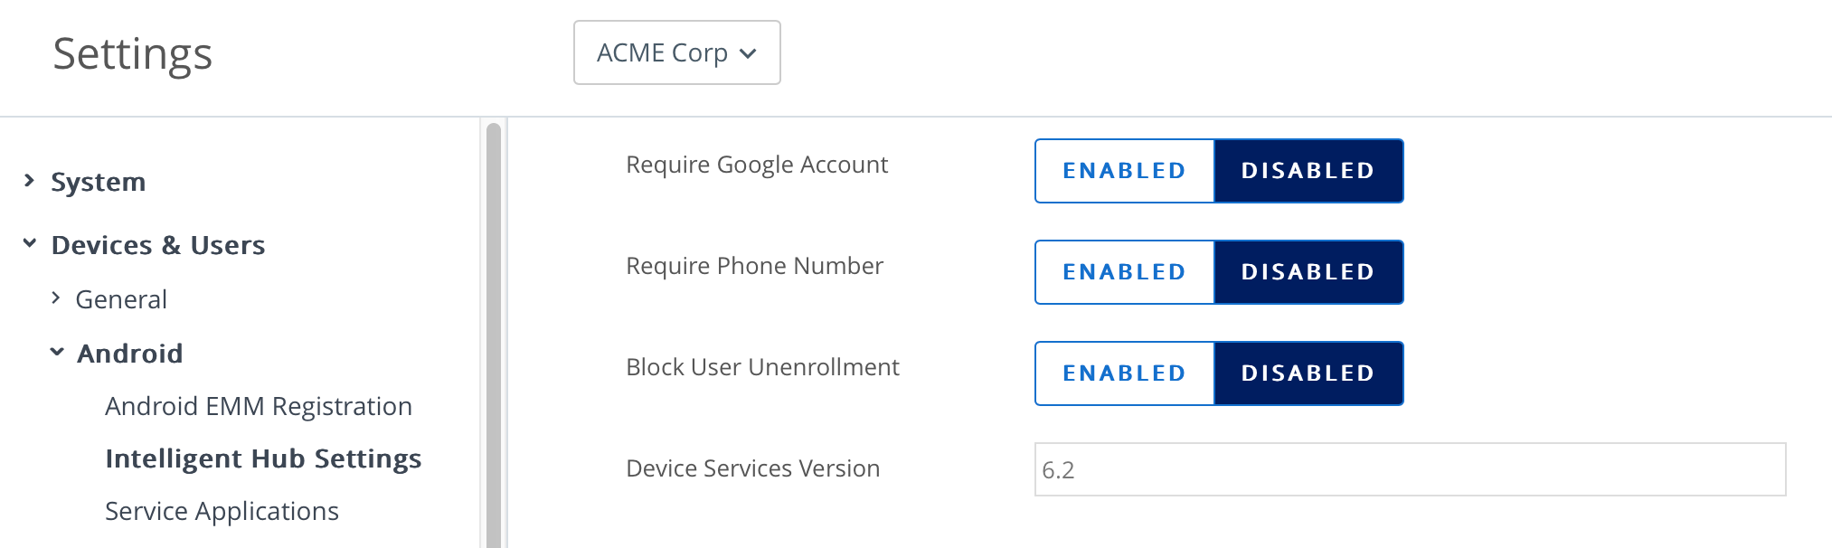Click the System menu label
The image size is (1832, 548).
pyautogui.click(x=99, y=182)
